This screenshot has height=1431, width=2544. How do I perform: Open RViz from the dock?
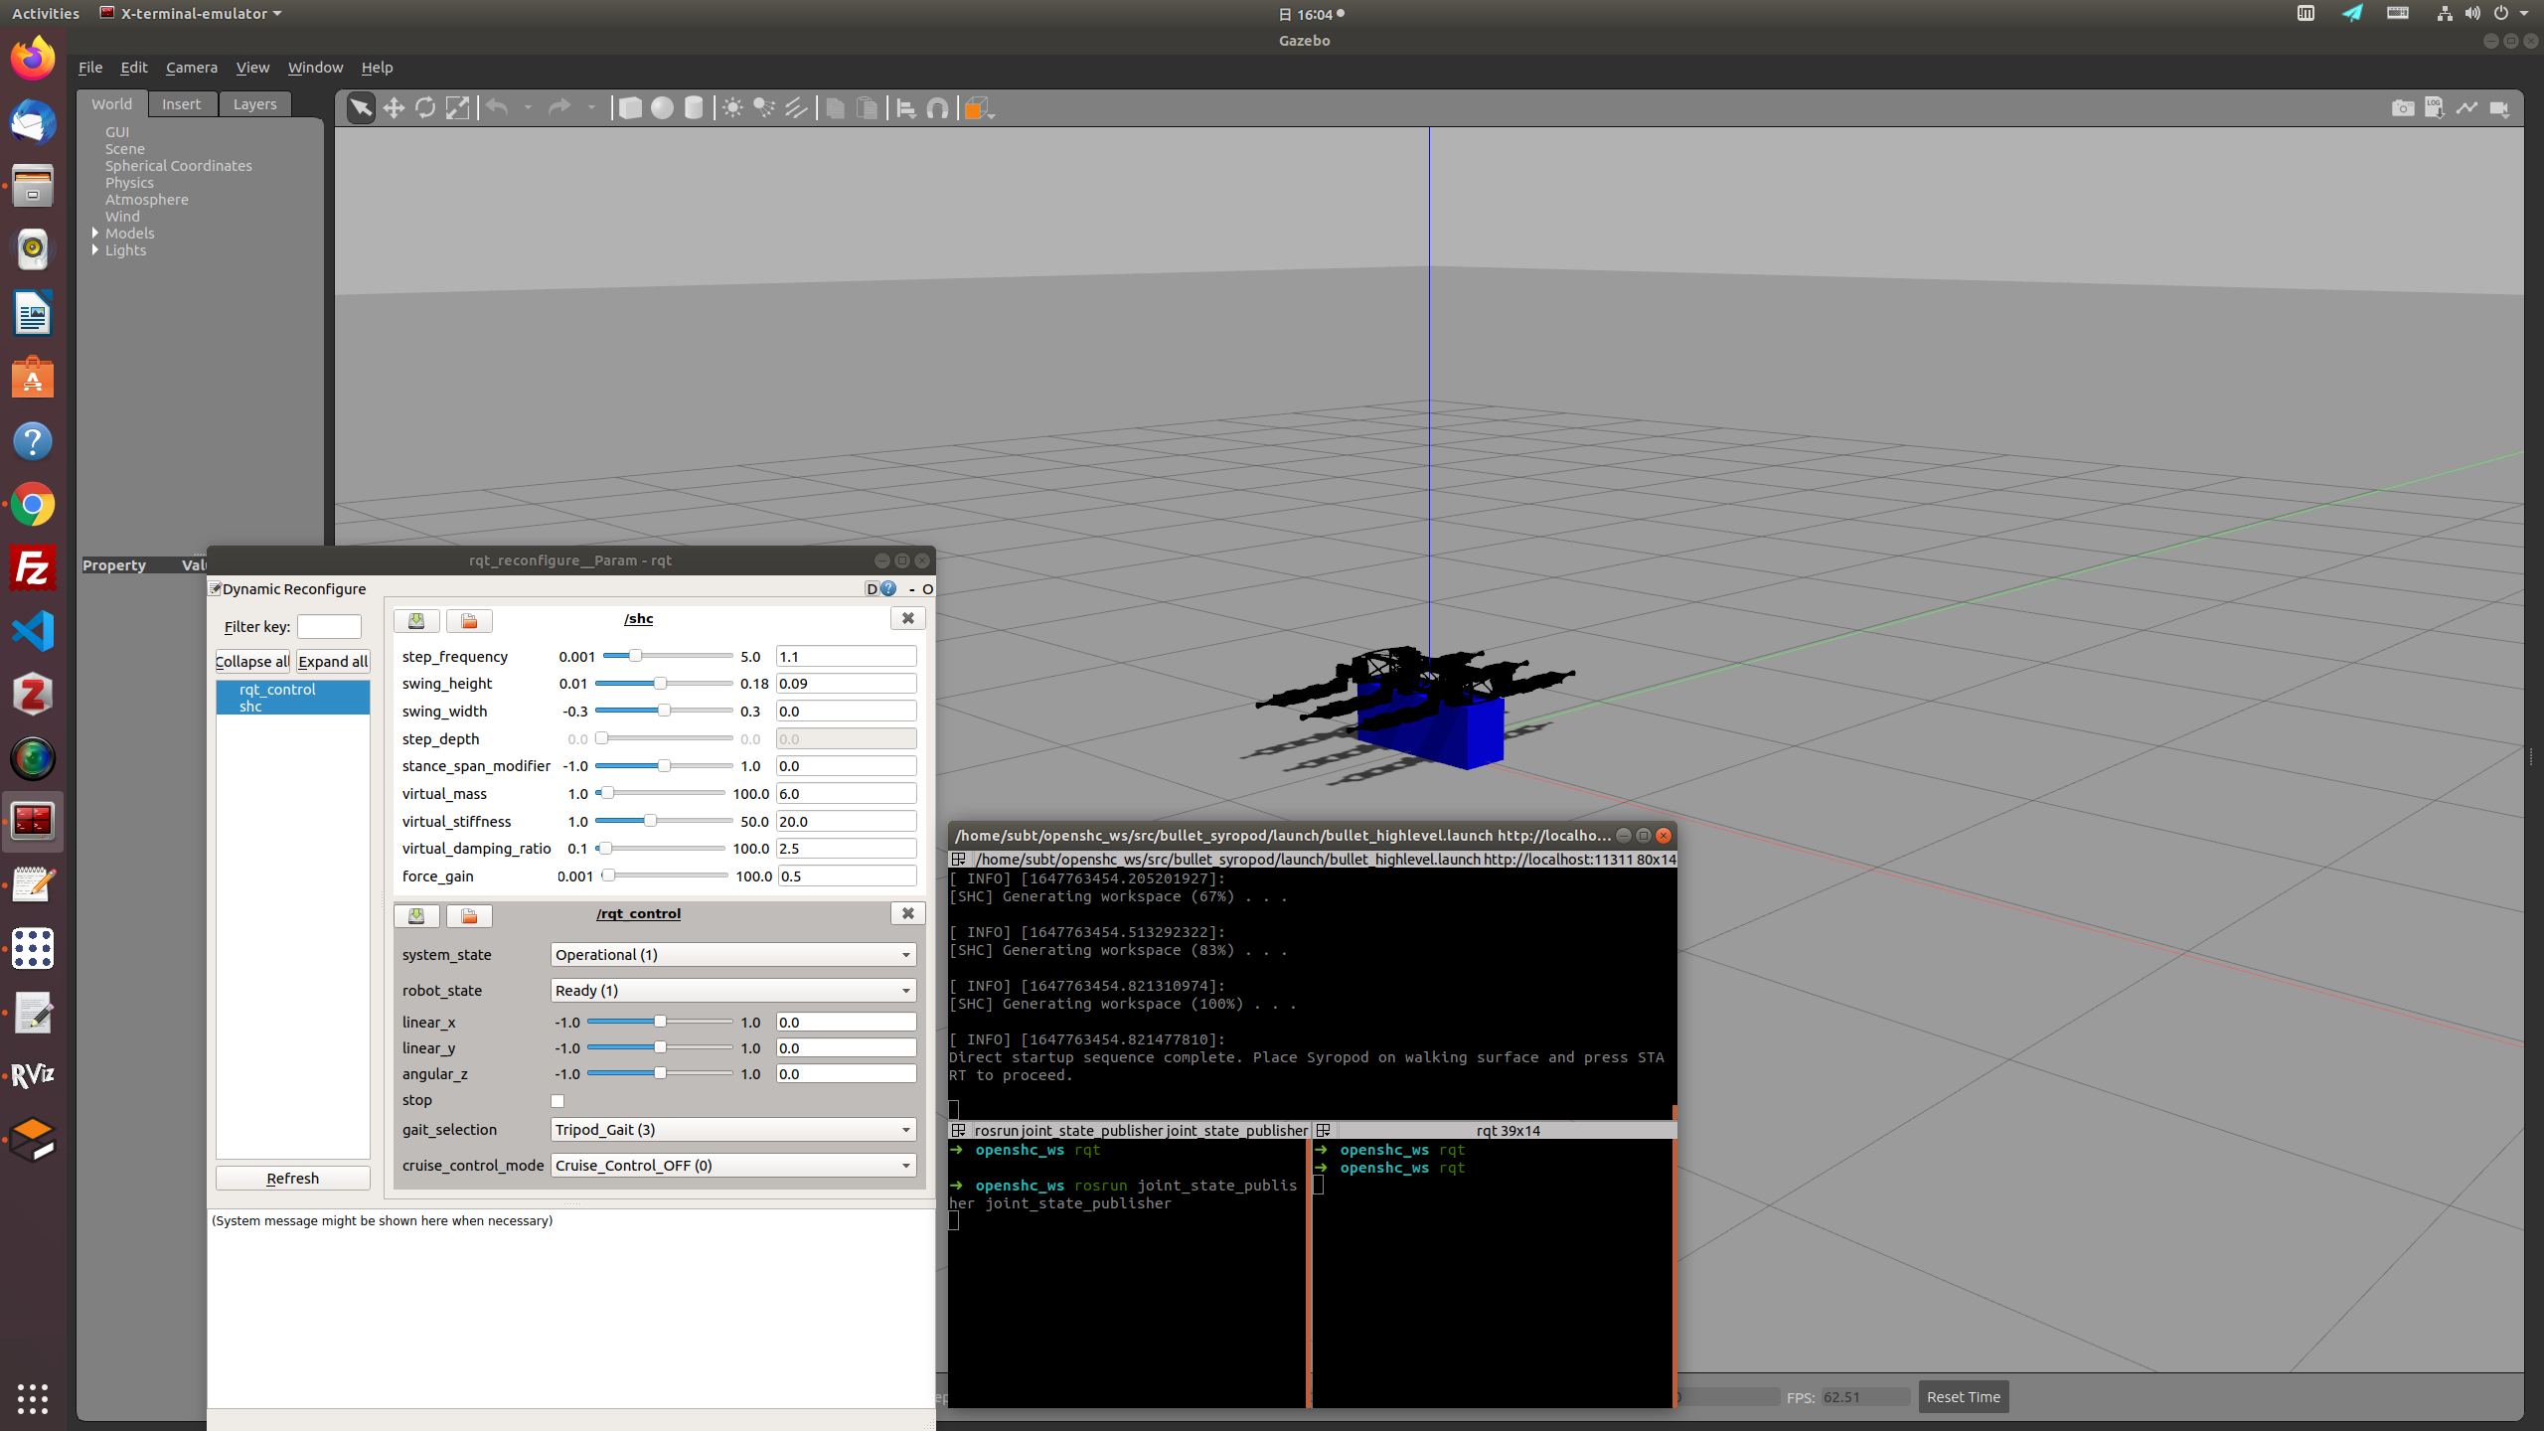pyautogui.click(x=33, y=1074)
